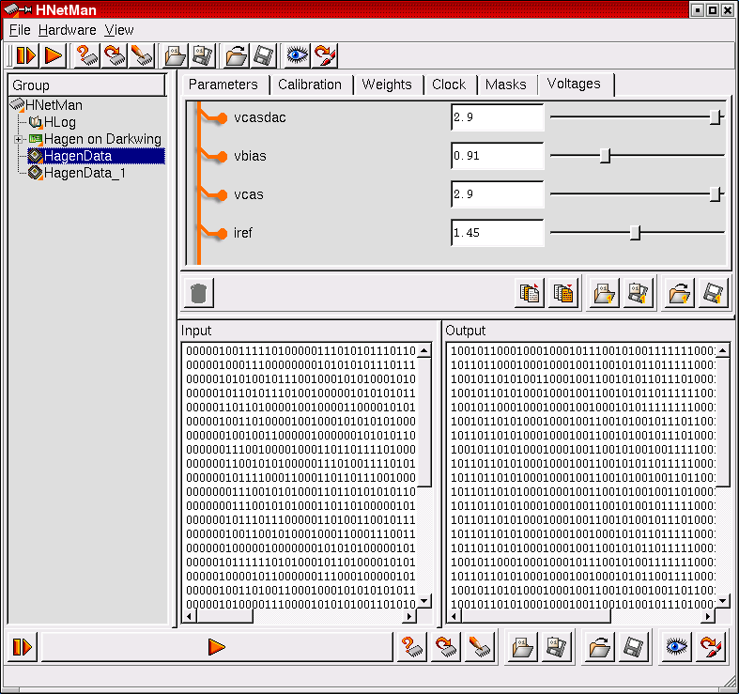The image size is (739, 694).
Task: Click the step icon in top toolbar
Action: click(x=25, y=55)
